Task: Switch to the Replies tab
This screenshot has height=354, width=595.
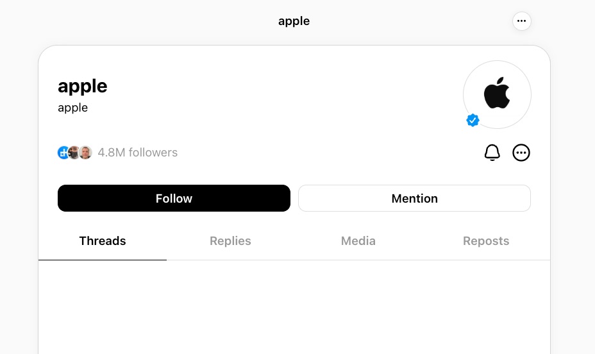Action: 230,241
